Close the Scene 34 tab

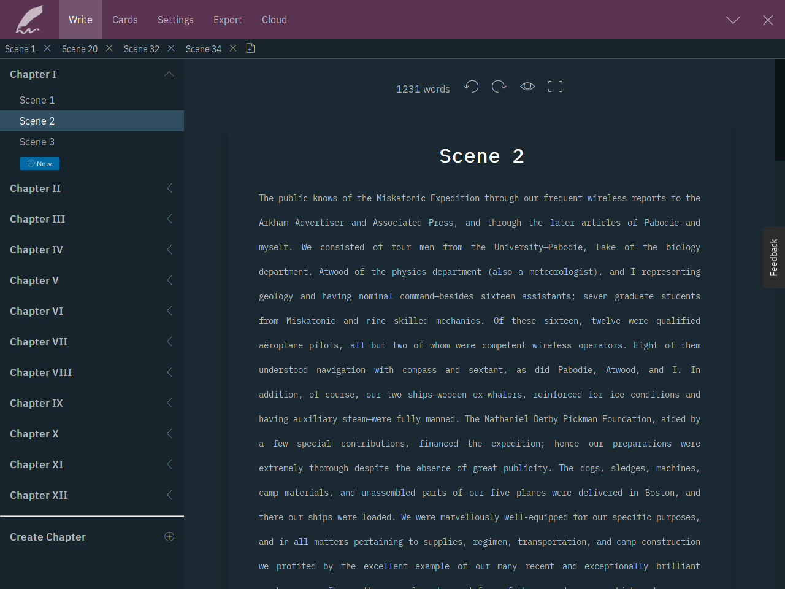(233, 48)
